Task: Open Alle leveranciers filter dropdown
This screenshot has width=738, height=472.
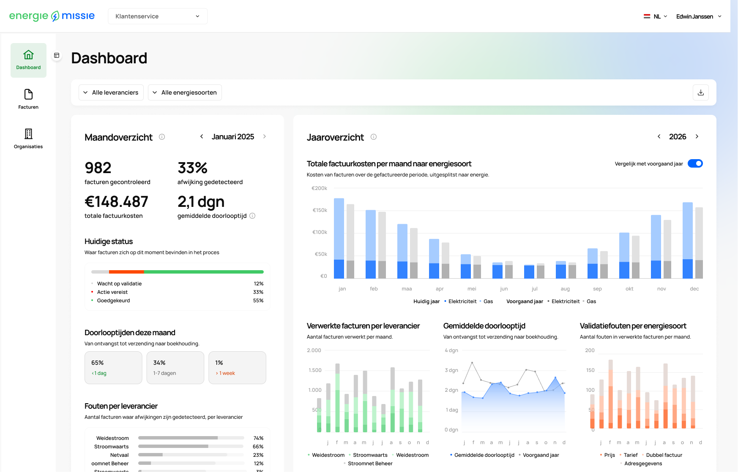Action: 111,92
